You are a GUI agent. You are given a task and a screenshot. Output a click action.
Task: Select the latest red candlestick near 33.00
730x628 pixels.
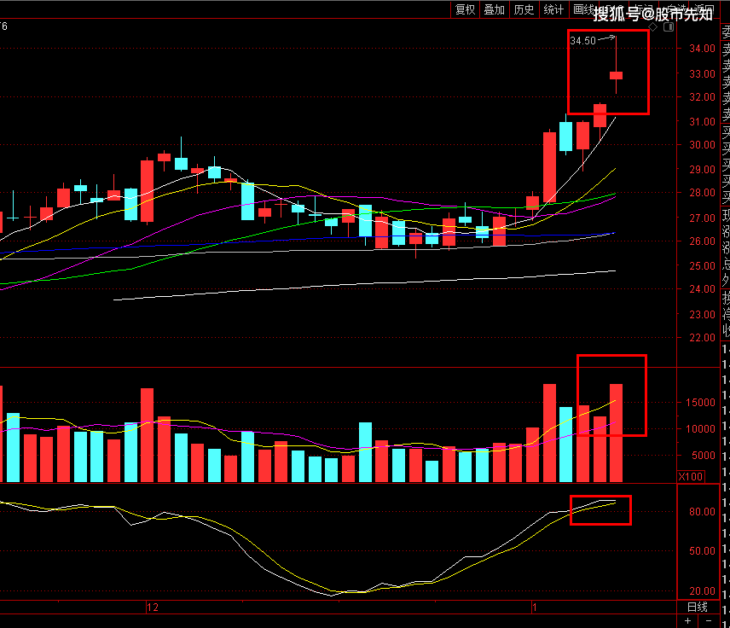[616, 75]
